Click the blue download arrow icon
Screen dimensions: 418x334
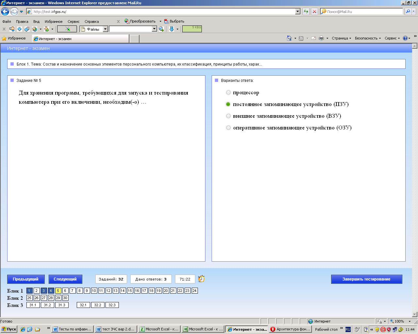tap(171, 29)
